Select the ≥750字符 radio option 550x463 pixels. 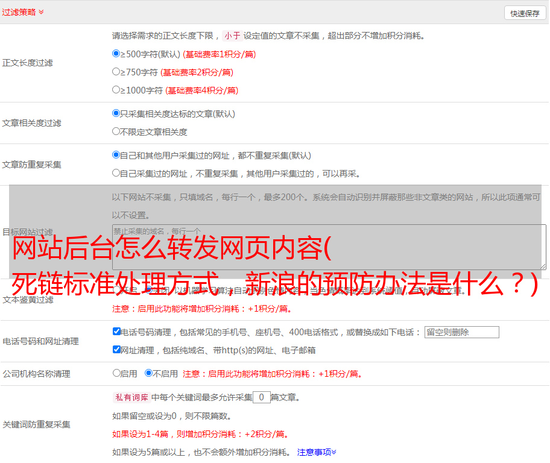coord(116,72)
